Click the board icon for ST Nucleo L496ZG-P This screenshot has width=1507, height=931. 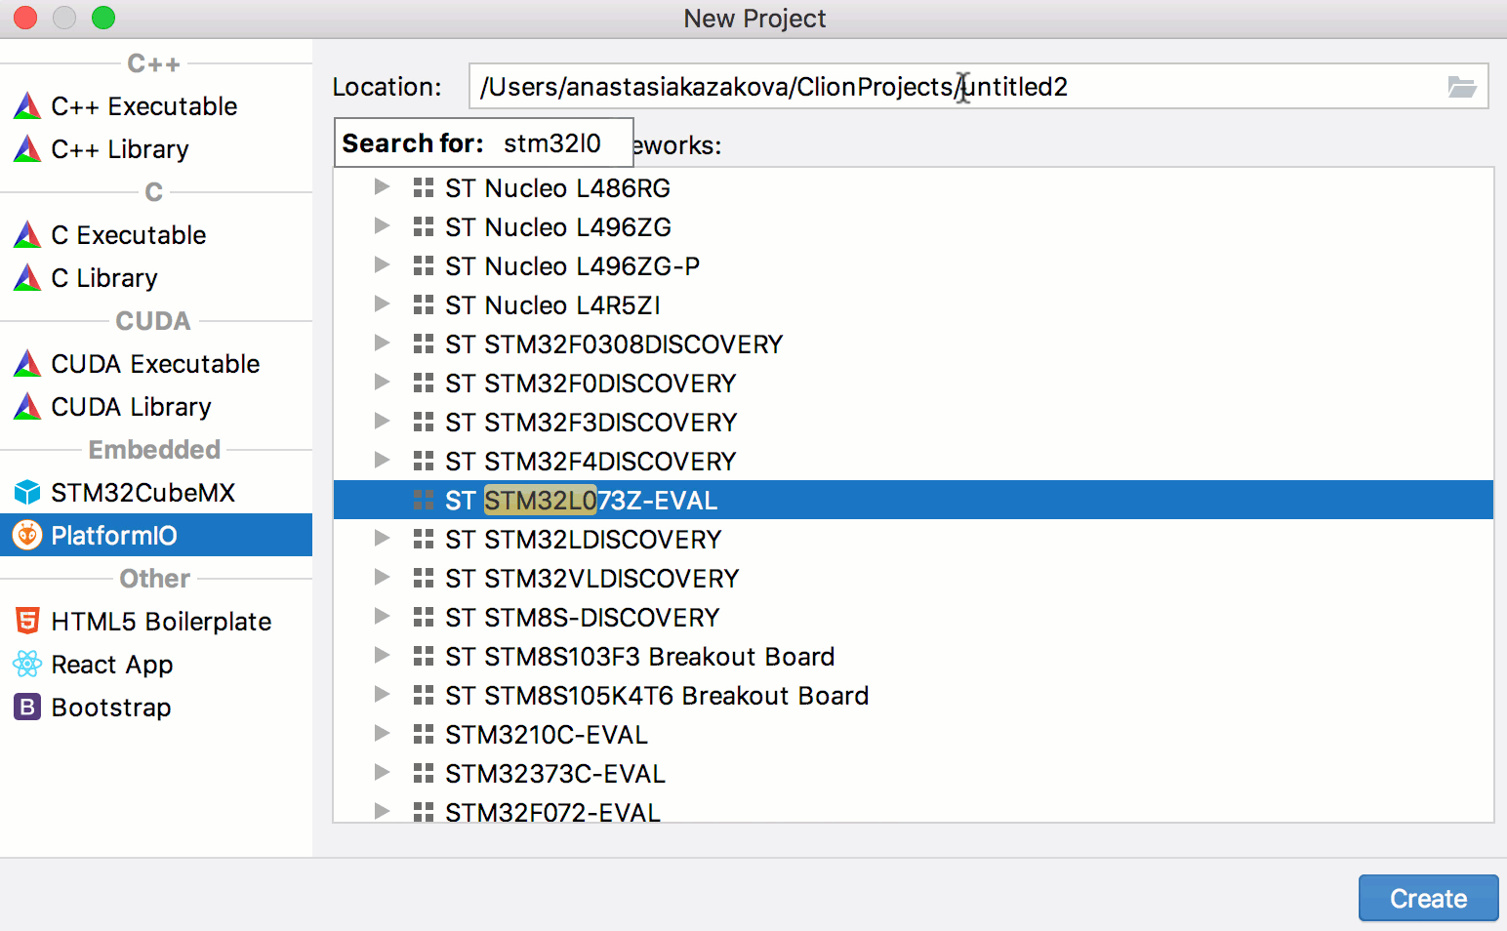[423, 265]
